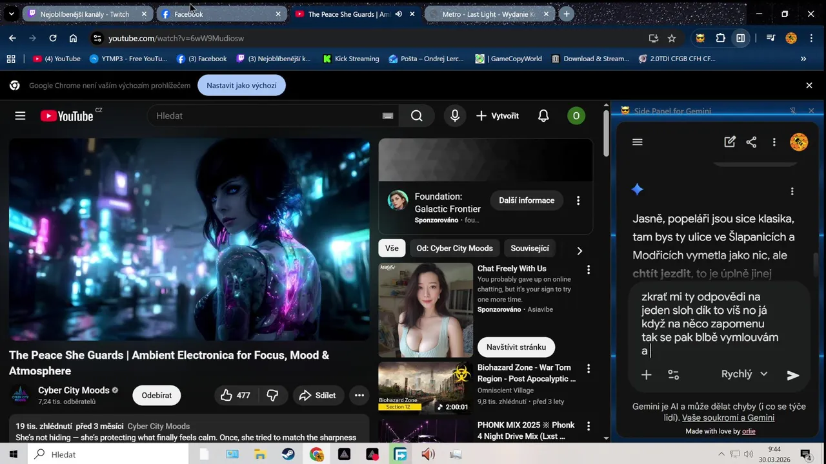Install app icon in address bar
The height and width of the screenshot is (464, 826).
pyautogui.click(x=654, y=38)
